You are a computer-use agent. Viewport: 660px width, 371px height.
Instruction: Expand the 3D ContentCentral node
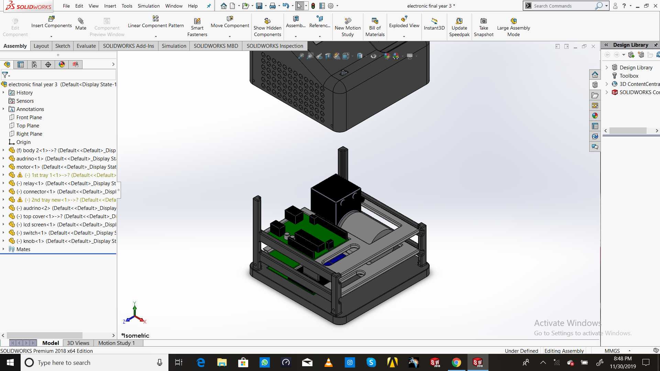pos(607,84)
